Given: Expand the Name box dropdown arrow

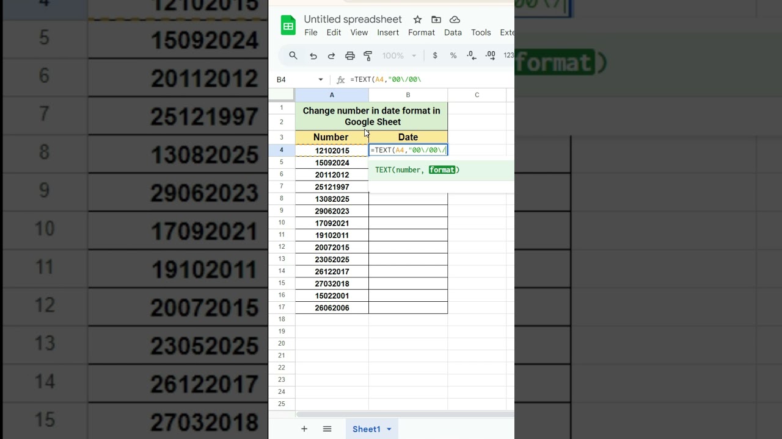Looking at the screenshot, I should [x=320, y=80].
